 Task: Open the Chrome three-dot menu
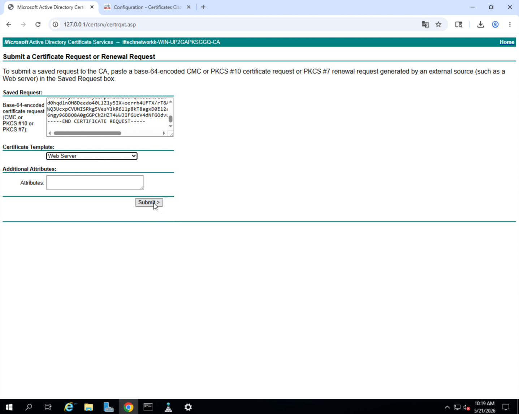tap(510, 25)
